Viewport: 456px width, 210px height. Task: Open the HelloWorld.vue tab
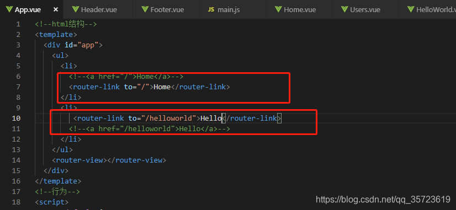(x=427, y=9)
